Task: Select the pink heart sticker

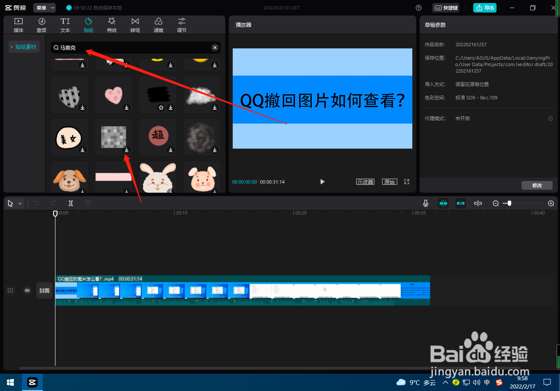Action: [114, 94]
